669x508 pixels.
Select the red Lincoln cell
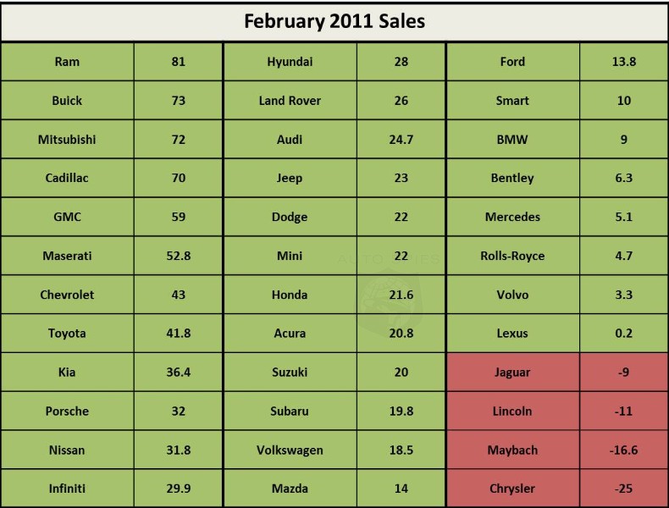[512, 411]
